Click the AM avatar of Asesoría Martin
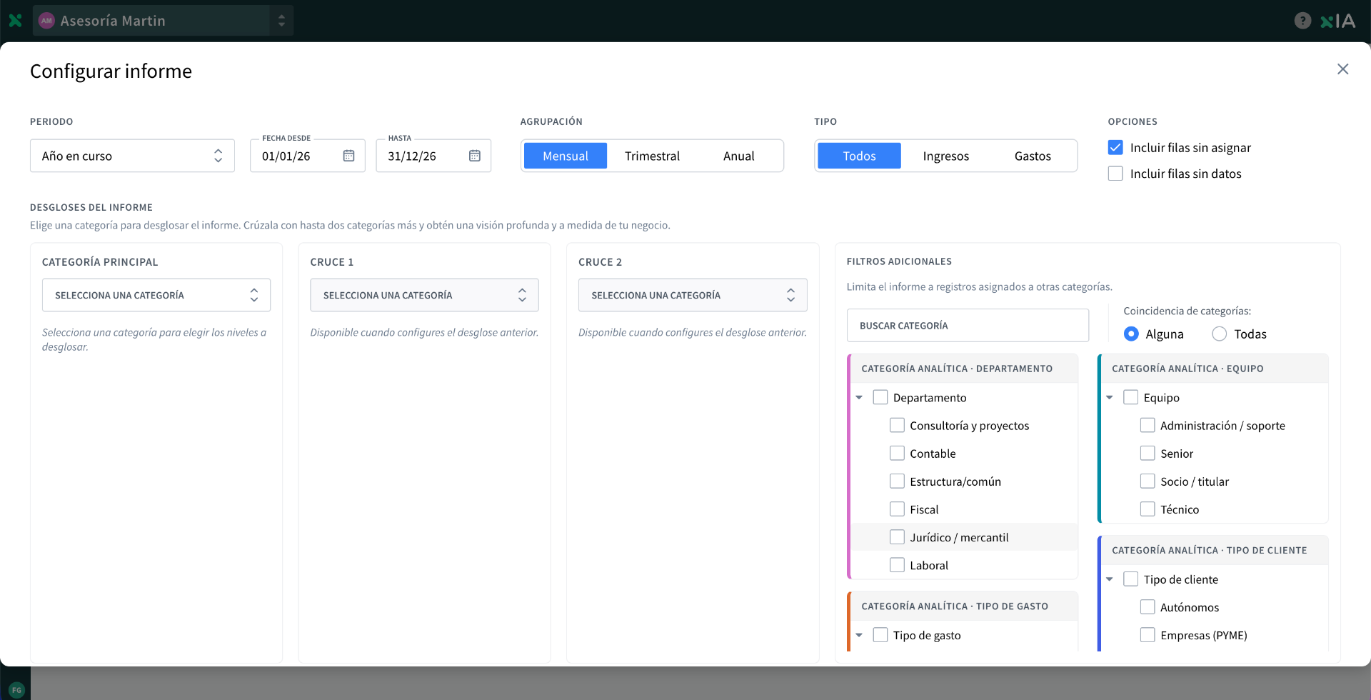Image resolution: width=1371 pixels, height=700 pixels. point(46,21)
